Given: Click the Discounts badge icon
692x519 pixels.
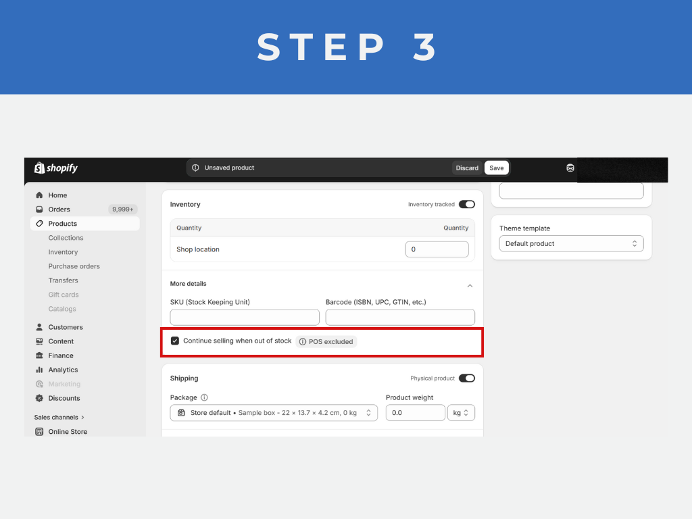Looking at the screenshot, I should [39, 398].
